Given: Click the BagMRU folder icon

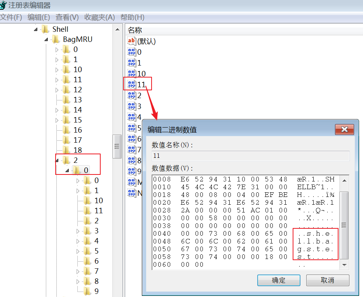Looking at the screenshot, I should [x=55, y=39].
